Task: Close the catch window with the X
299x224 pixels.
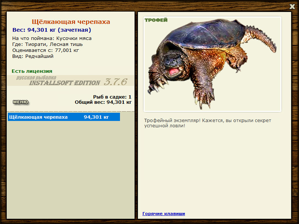Action: [x=292, y=6]
